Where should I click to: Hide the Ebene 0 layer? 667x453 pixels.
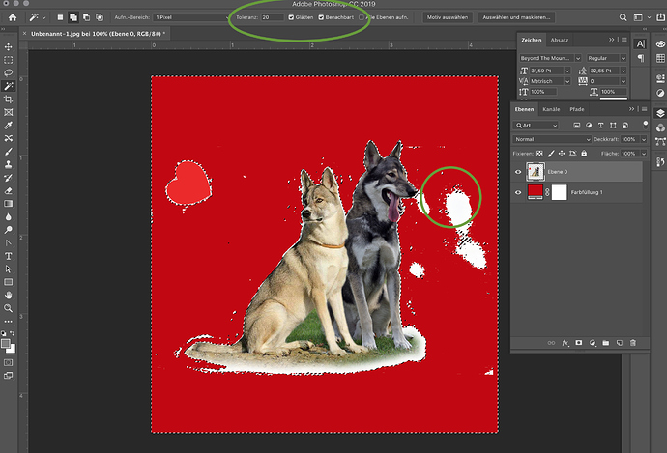pyautogui.click(x=519, y=173)
